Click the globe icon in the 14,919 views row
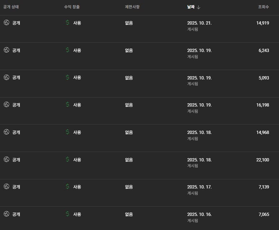The image size is (279, 230). 6,22
